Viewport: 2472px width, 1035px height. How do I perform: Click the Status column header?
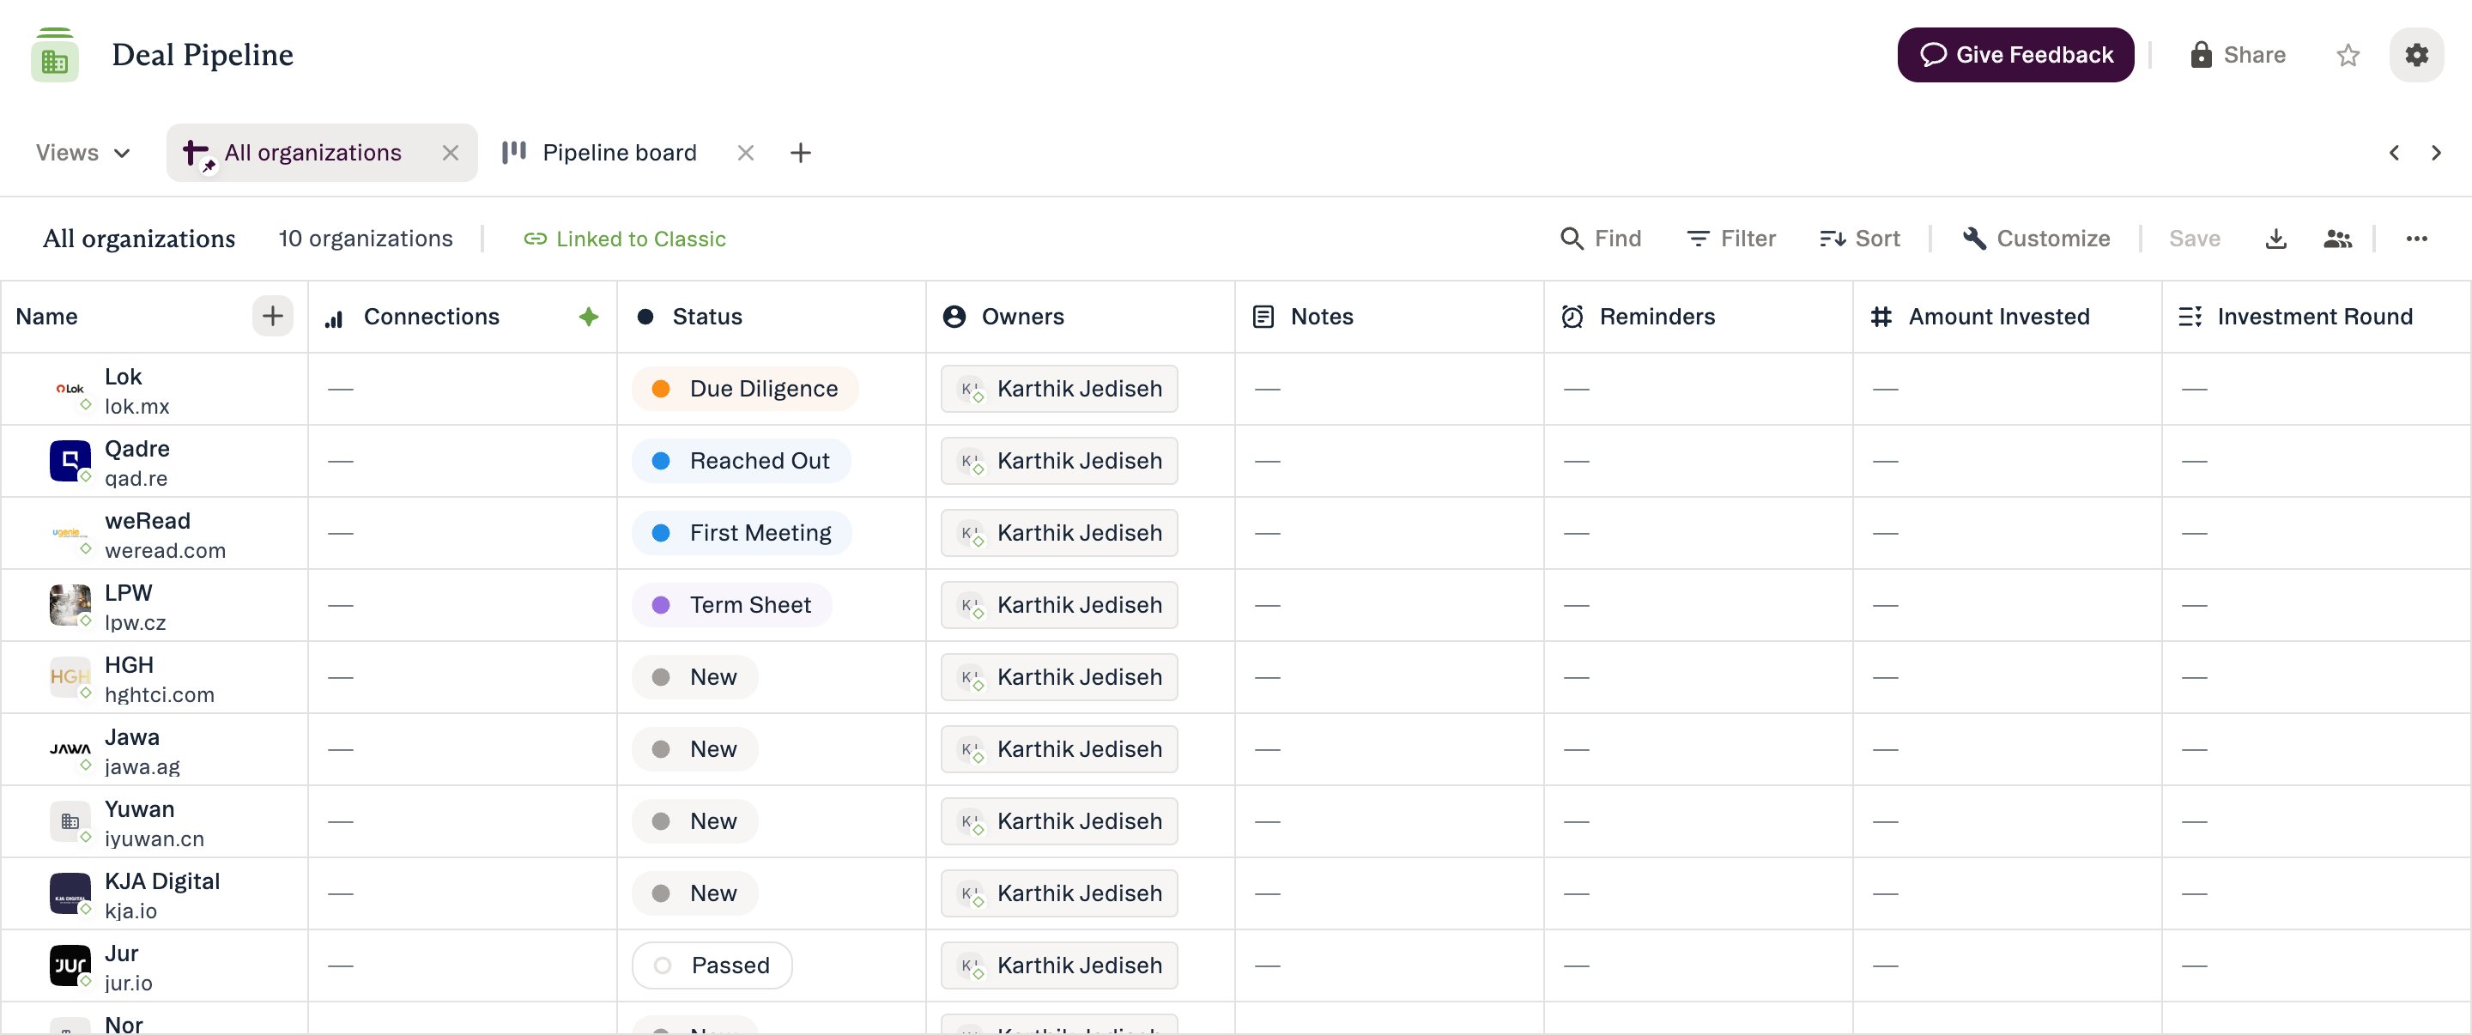coord(772,317)
